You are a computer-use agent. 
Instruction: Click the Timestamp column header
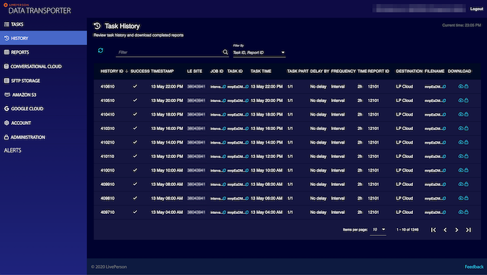coord(162,72)
